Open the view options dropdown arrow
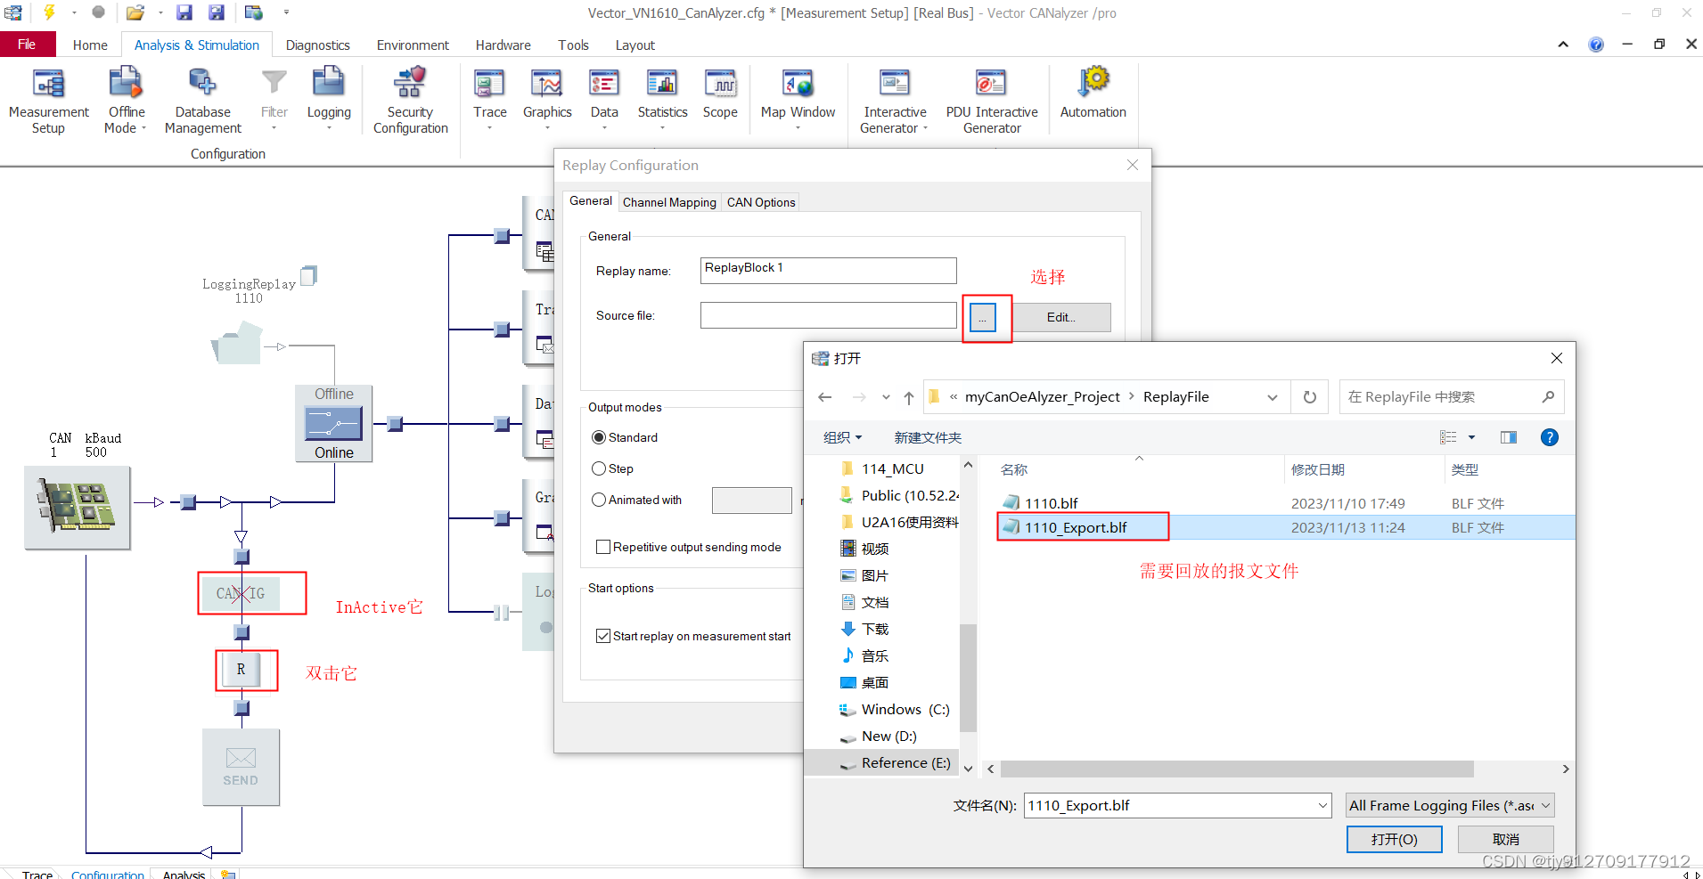Viewport: 1703px width, 879px height. (1471, 437)
